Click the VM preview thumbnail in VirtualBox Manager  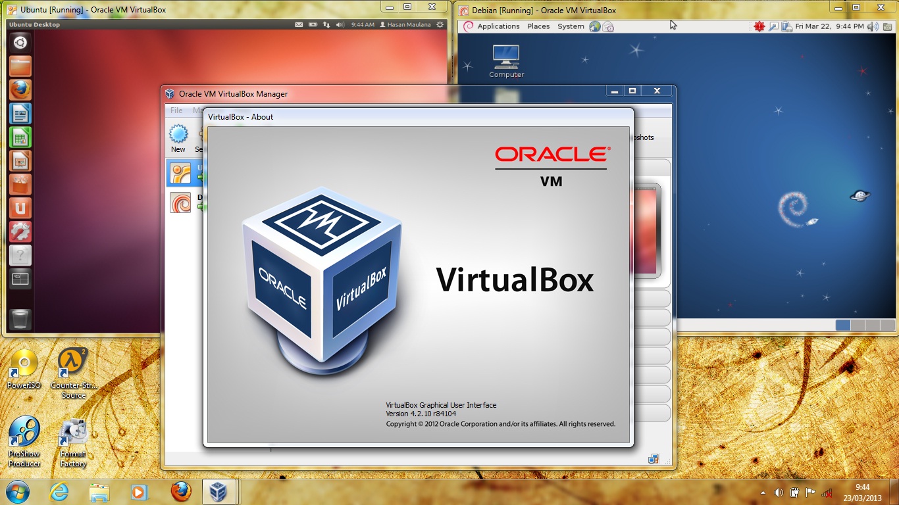coord(646,230)
